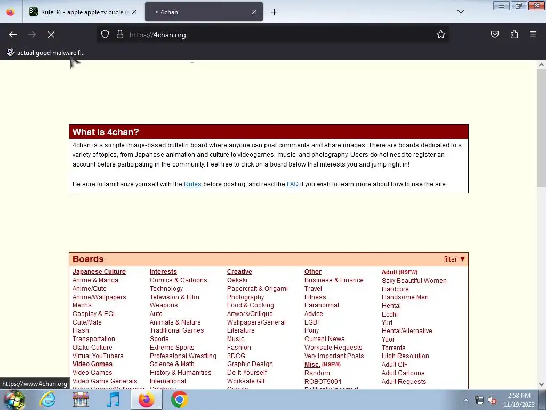The width and height of the screenshot is (546, 410).
Task: Open the Worksafe Requests board
Action: (x=333, y=348)
